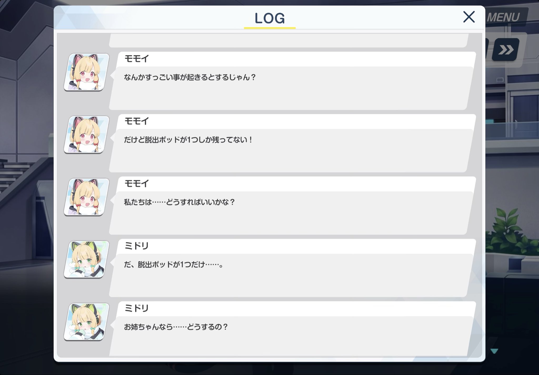Screen dimensions: 539x375
Task: Select message "なんかすっごい事が起きるとするじゃん？"
Action: click(190, 77)
